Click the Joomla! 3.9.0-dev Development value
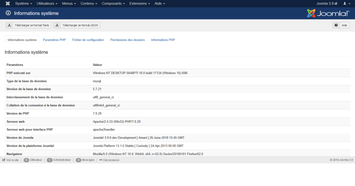The image size is (355, 186). tap(138, 137)
